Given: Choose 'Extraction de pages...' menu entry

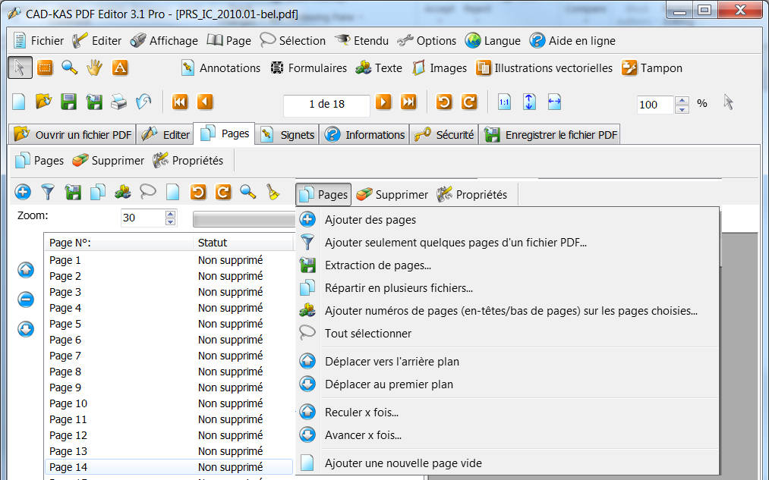Looking at the screenshot, I should [377, 265].
